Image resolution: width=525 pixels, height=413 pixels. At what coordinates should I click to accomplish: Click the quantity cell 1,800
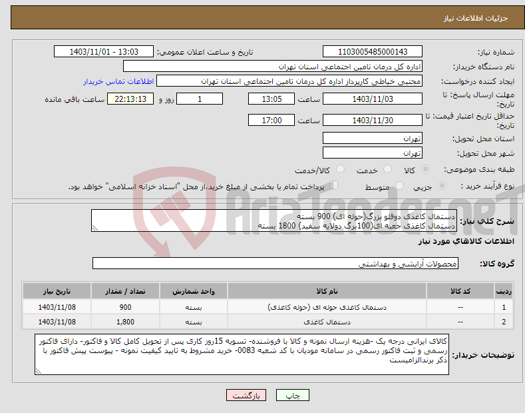(125, 322)
